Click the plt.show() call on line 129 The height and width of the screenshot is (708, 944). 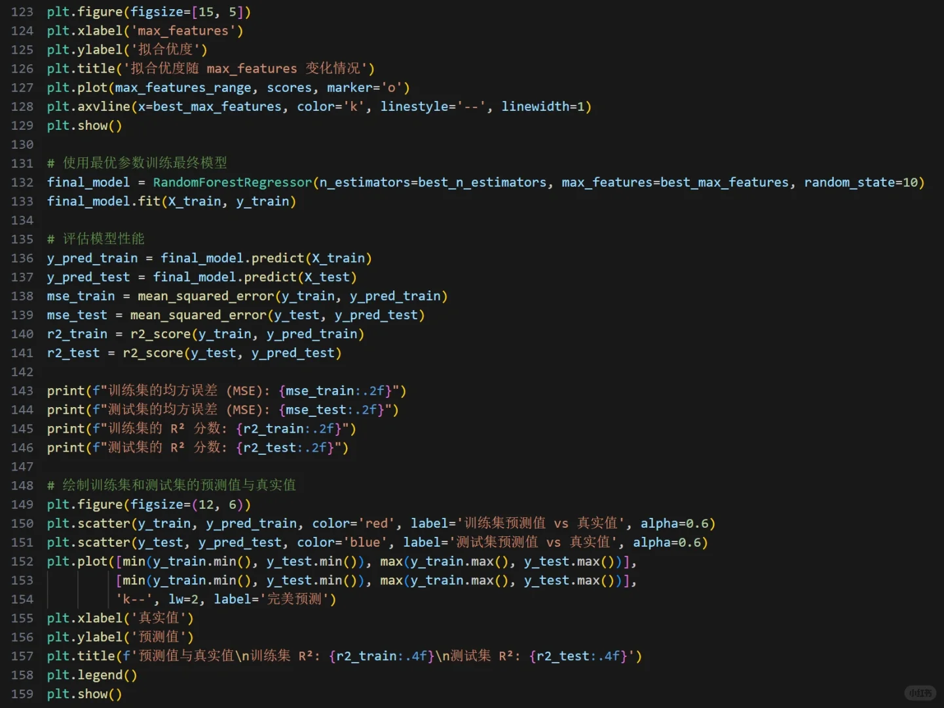click(84, 125)
